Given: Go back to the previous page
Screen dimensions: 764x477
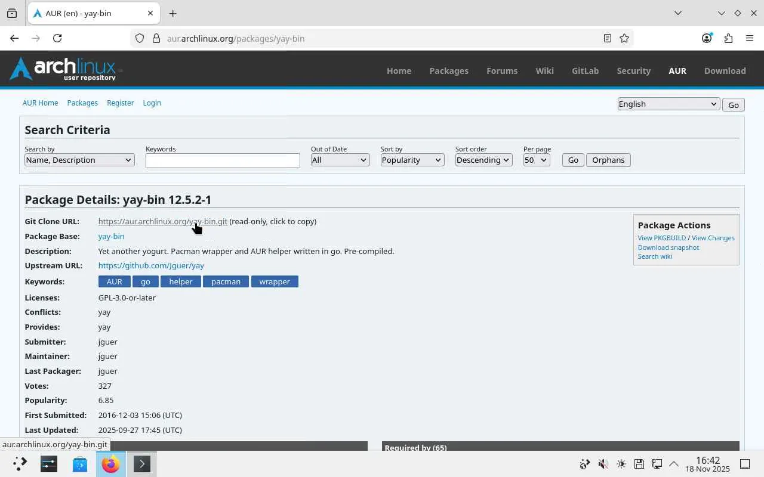Looking at the screenshot, I should point(14,38).
